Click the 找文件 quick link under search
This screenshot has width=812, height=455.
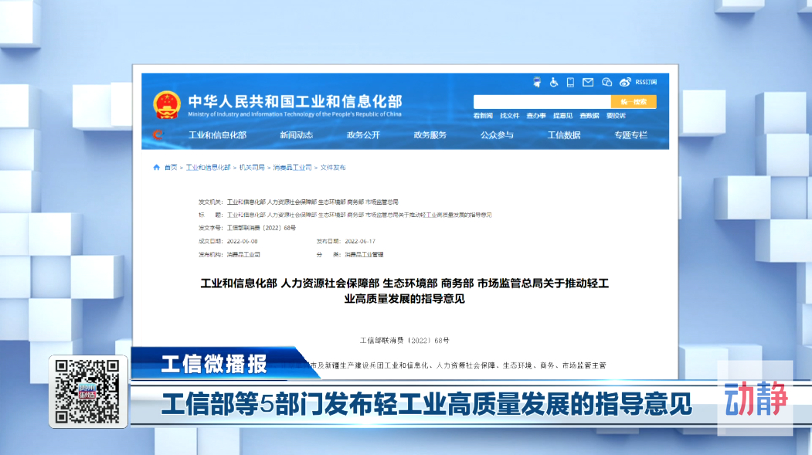(509, 116)
